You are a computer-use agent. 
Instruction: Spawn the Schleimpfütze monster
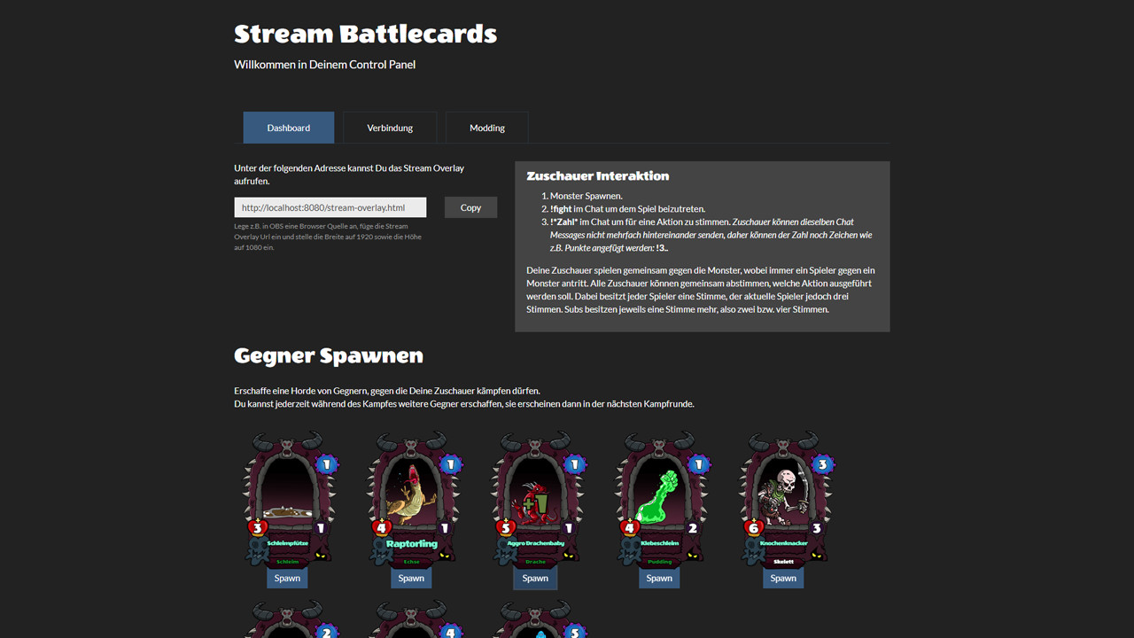[287, 578]
